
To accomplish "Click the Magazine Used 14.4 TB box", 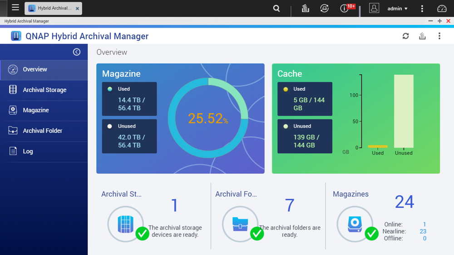I will (129, 99).
